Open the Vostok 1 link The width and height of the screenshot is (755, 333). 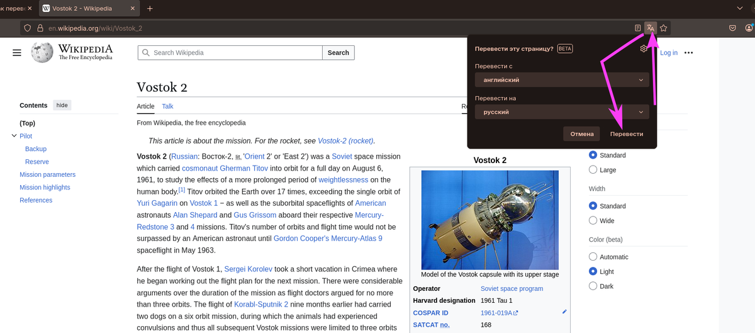[x=204, y=203]
